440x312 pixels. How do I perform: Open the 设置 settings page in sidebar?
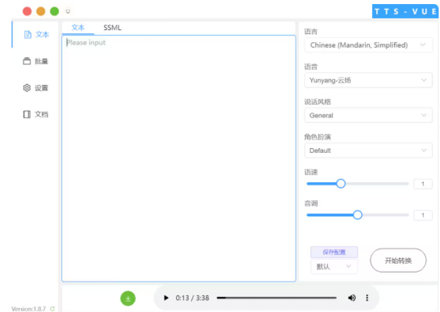pos(35,88)
